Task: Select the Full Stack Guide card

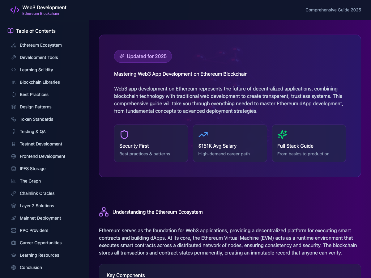Action: [x=309, y=143]
